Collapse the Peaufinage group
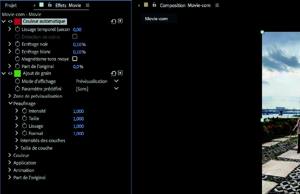Image resolution: width=300 pixels, height=194 pixels. (10, 103)
